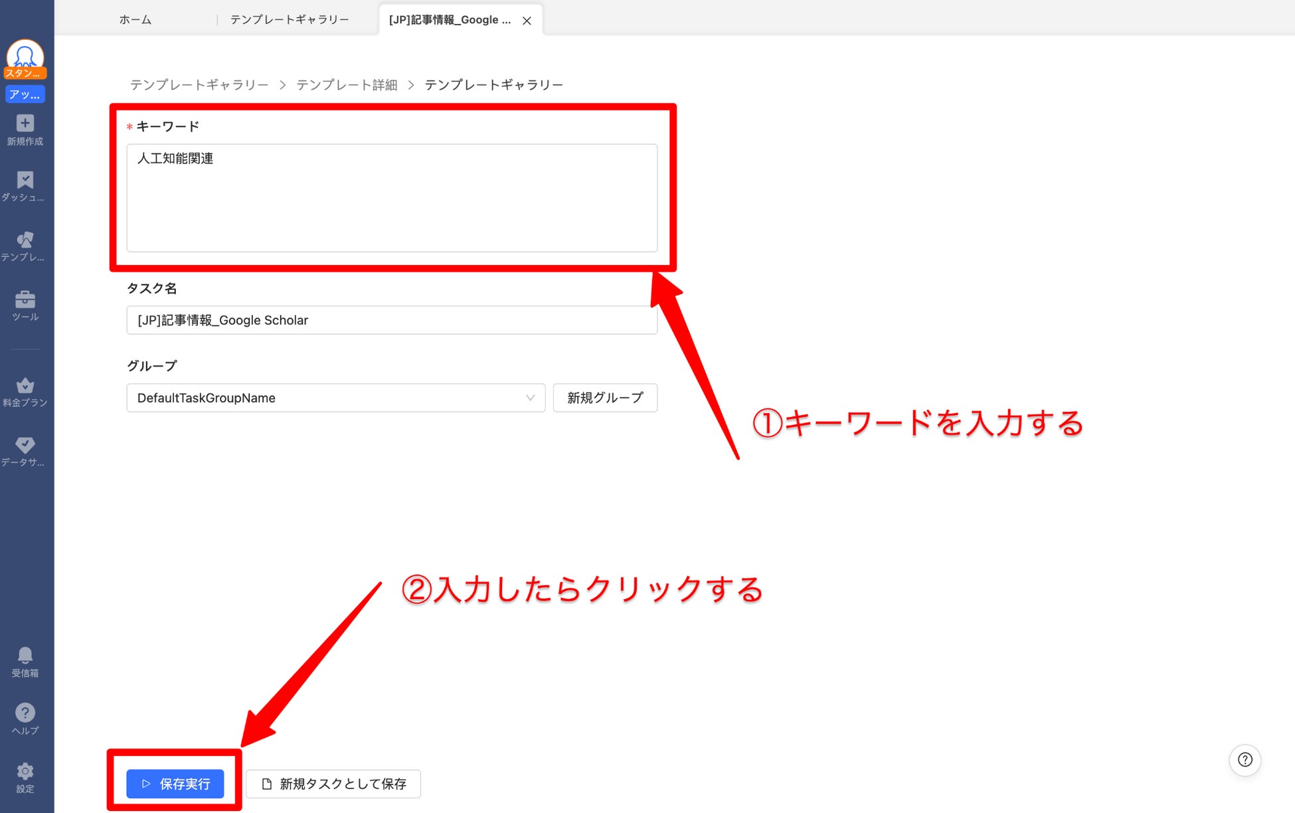Click the user avatar icon
Image resolution: width=1295 pixels, height=813 pixels.
click(x=25, y=56)
